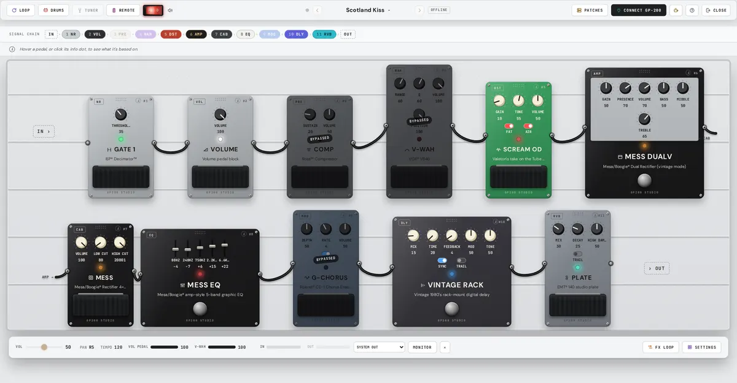Stomp the COMP pedal footswitch
This screenshot has width=737, height=383.
tap(319, 177)
